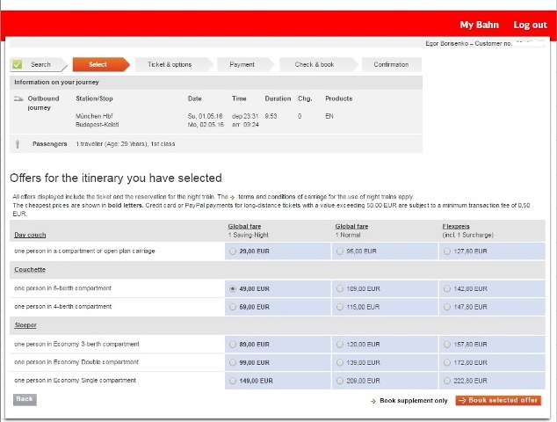Open the Sleeper info link
The height and width of the screenshot is (422, 557).
pyautogui.click(x=25, y=325)
